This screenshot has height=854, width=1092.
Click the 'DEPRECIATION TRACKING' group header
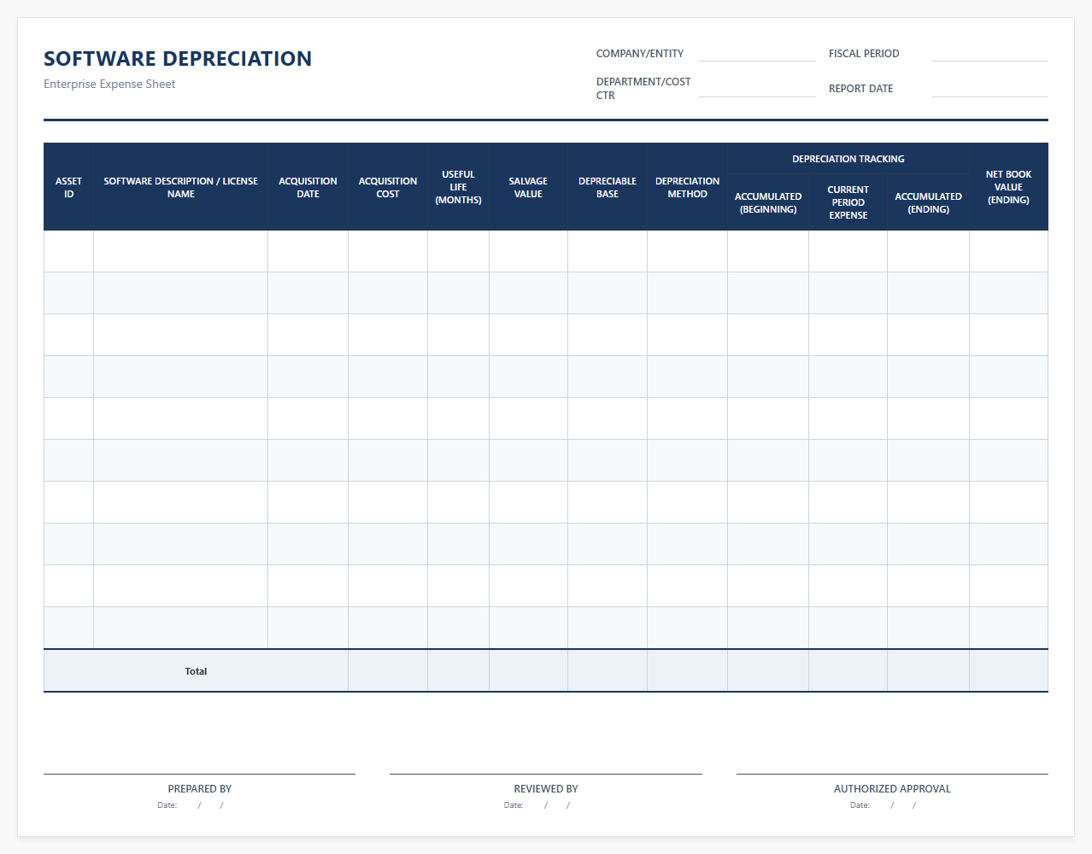pos(848,159)
